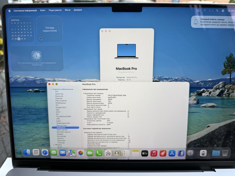
Task: Select Запис дисків in the sidebar
Action: (x=62, y=130)
